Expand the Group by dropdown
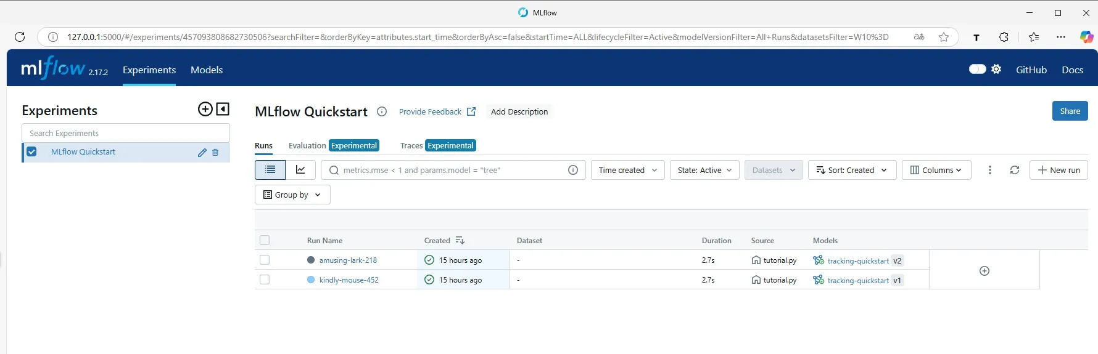Screen dimensions: 1098x354 pos(292,195)
